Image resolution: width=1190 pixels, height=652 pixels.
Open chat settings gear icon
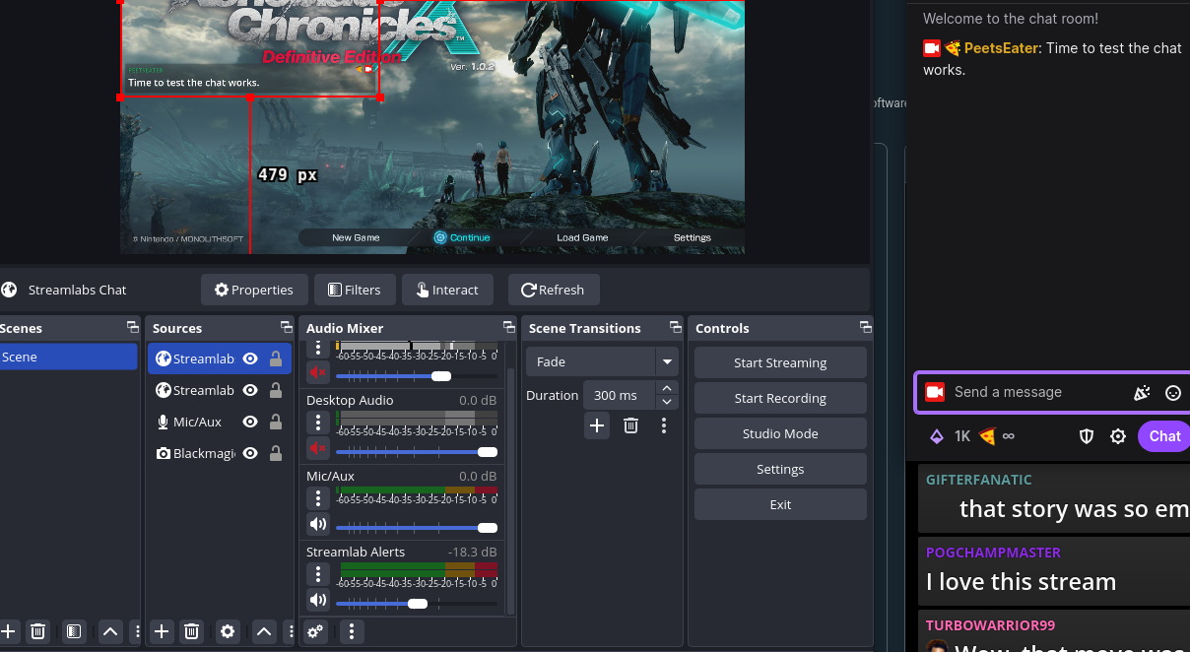coord(1118,436)
